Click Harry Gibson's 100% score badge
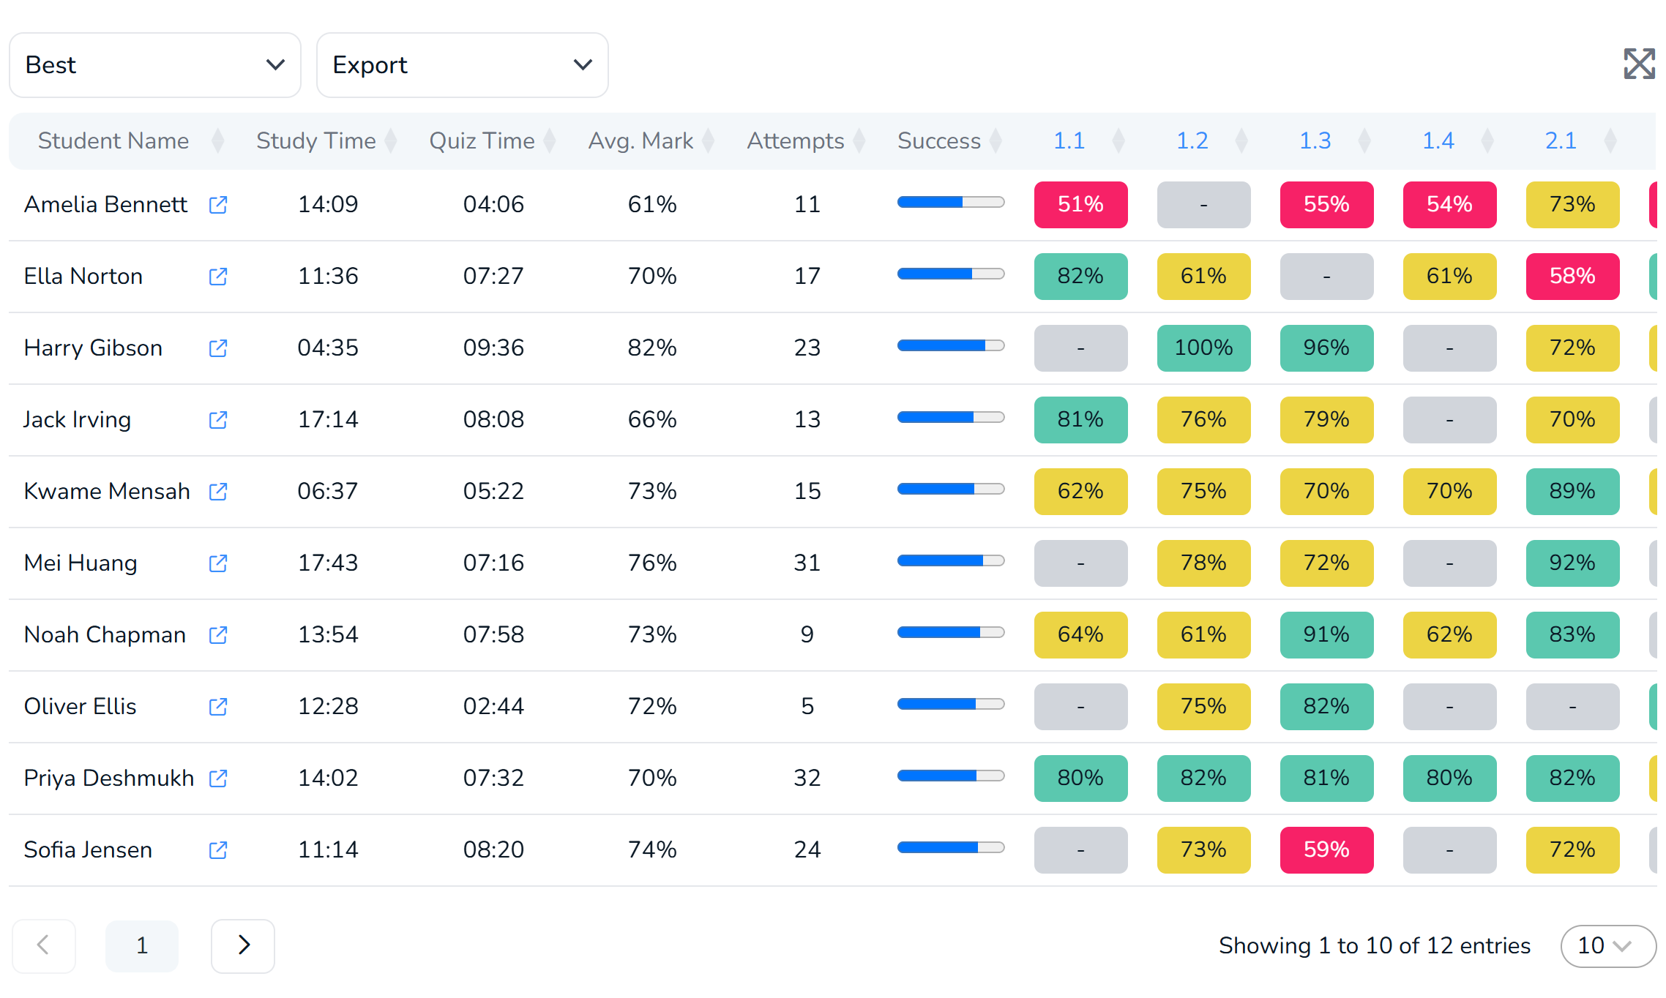Screen dimensions: 1666x998 [1203, 348]
